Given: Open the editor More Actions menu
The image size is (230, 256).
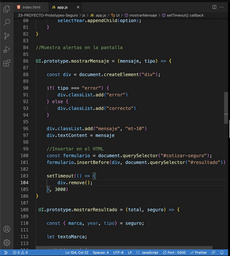Looking at the screenshot, I should 222,7.
